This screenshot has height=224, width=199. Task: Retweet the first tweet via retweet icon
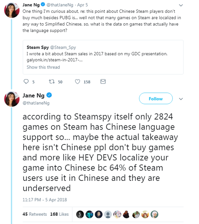(x=51, y=82)
